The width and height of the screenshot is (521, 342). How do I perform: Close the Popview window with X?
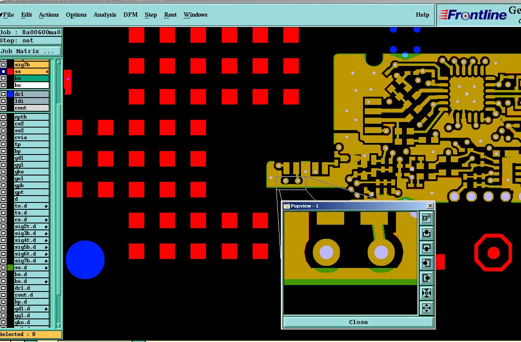click(430, 206)
